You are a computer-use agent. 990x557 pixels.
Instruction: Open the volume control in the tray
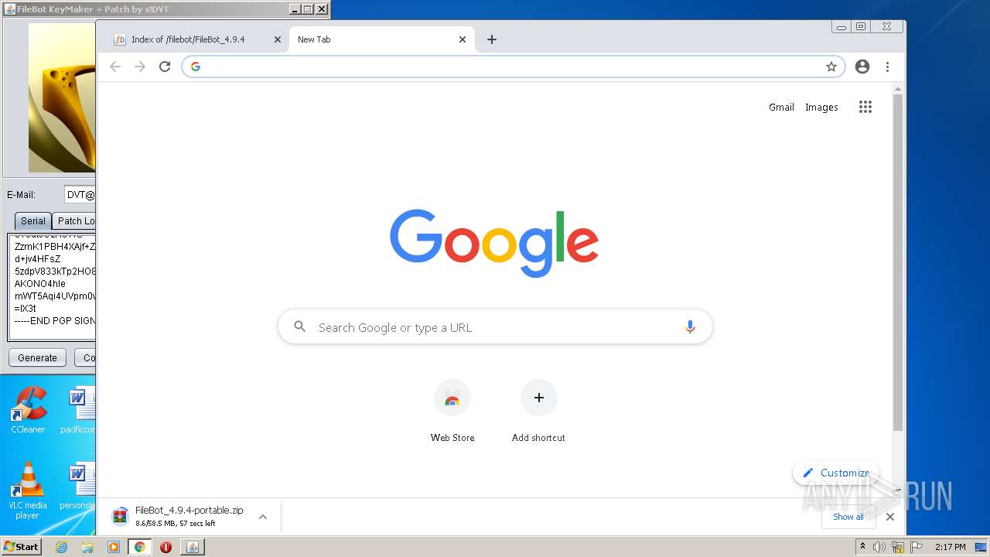pyautogui.click(x=879, y=547)
